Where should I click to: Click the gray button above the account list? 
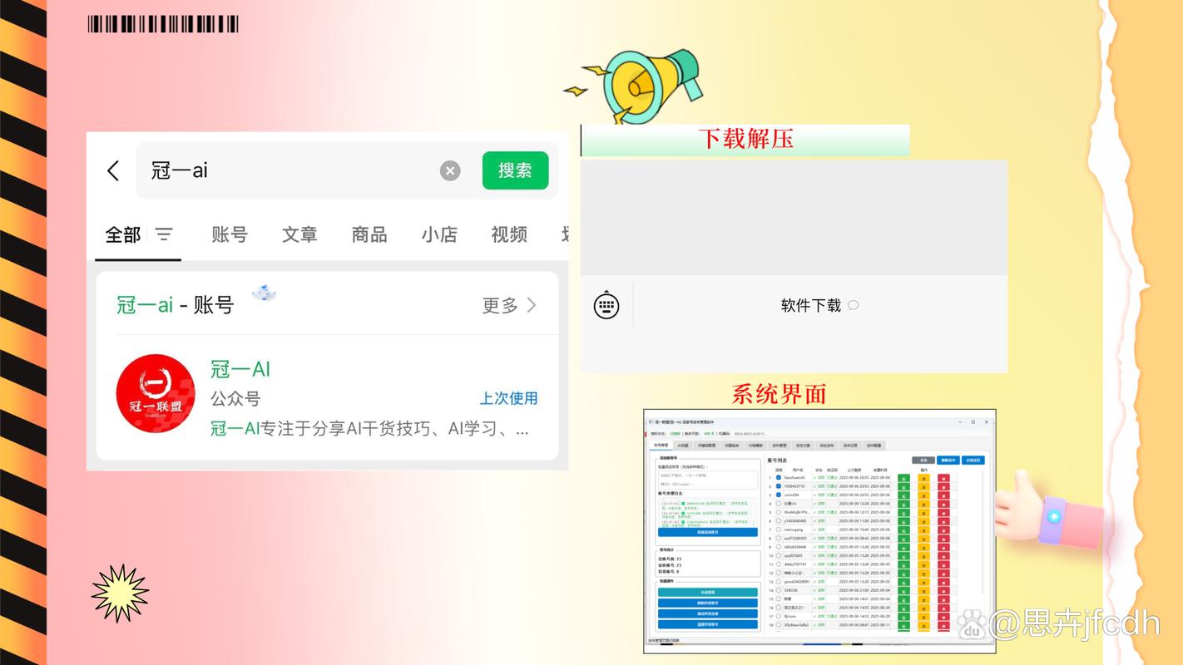tap(923, 461)
